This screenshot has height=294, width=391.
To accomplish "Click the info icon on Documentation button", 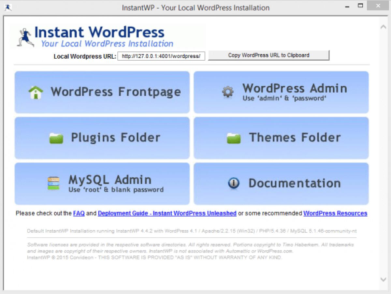I will coord(233,184).
